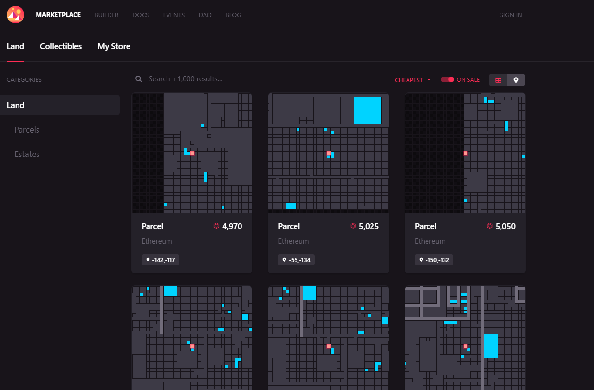Click BUILDER in the top navigation
The image size is (594, 390).
[107, 15]
